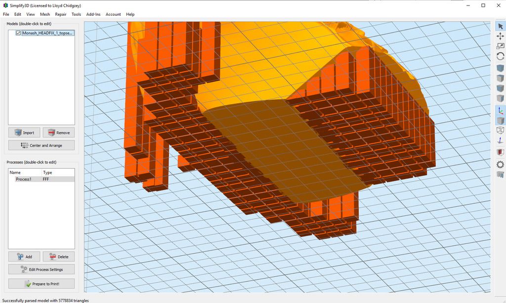
Task: Open the Repair menu
Action: coord(60,14)
